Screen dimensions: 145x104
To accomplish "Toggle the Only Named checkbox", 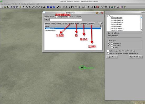I will pyautogui.click(x=45, y=17).
